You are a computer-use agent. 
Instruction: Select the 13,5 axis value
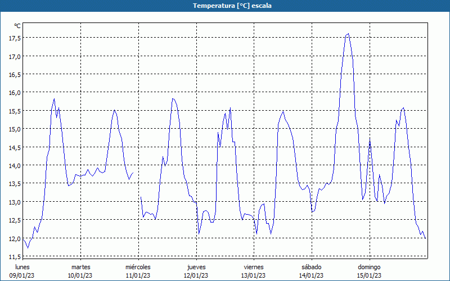(15, 184)
